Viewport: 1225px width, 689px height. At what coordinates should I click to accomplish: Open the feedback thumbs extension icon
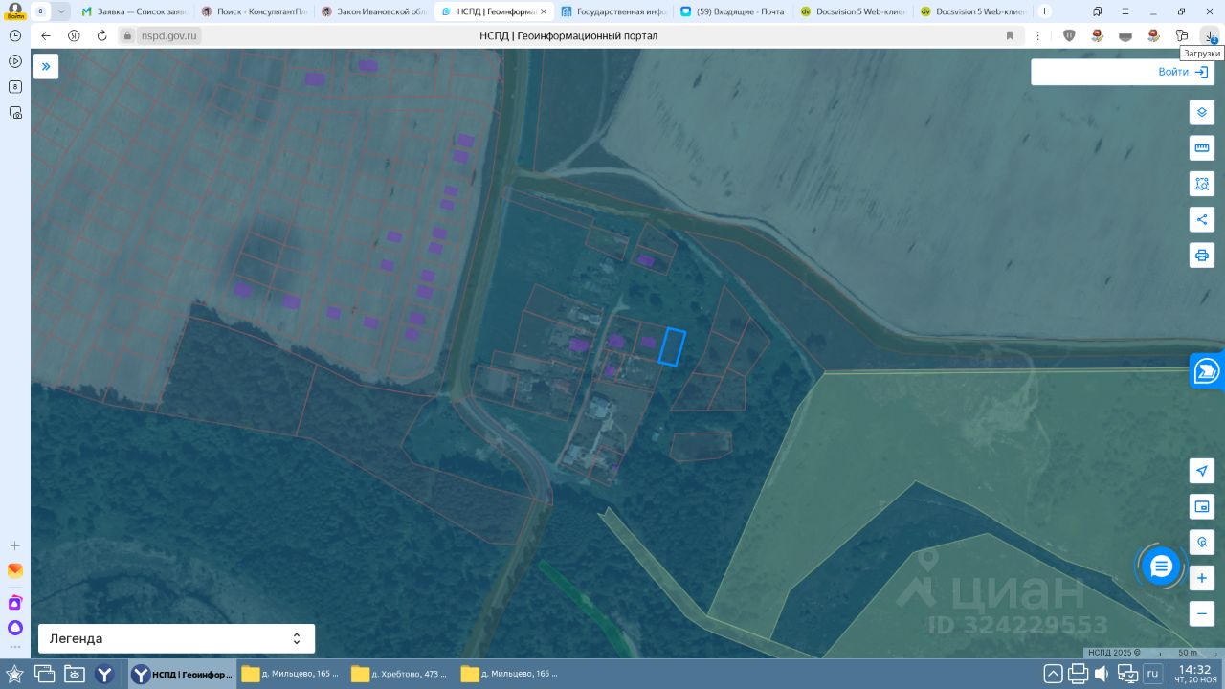click(1182, 35)
